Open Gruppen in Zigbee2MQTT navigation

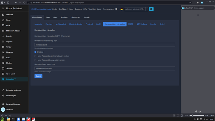[78, 9]
